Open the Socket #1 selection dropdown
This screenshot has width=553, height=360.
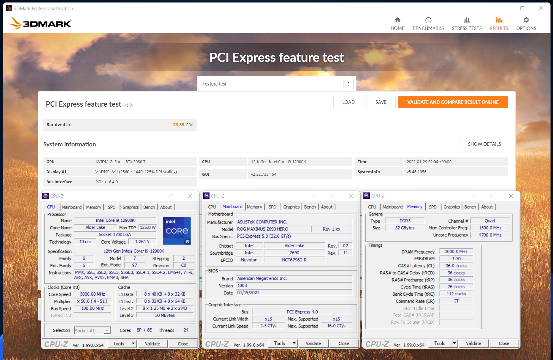coord(92,330)
